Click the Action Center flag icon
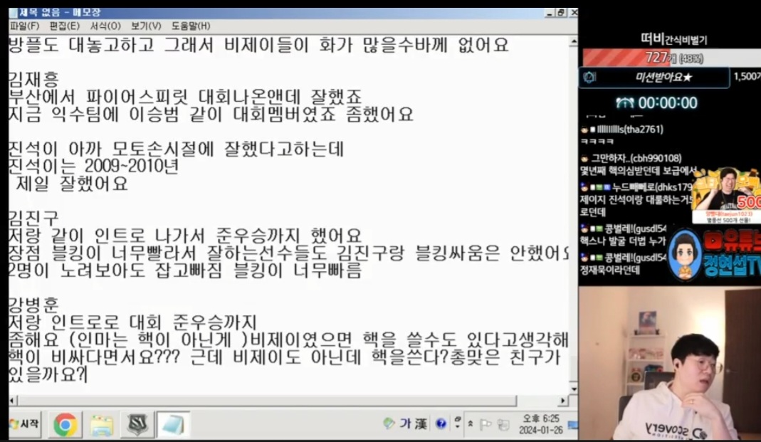Image resolution: width=761 pixels, height=442 pixels. click(486, 425)
